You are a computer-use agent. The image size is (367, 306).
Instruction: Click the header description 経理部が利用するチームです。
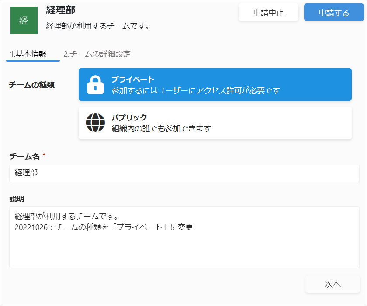97,26
